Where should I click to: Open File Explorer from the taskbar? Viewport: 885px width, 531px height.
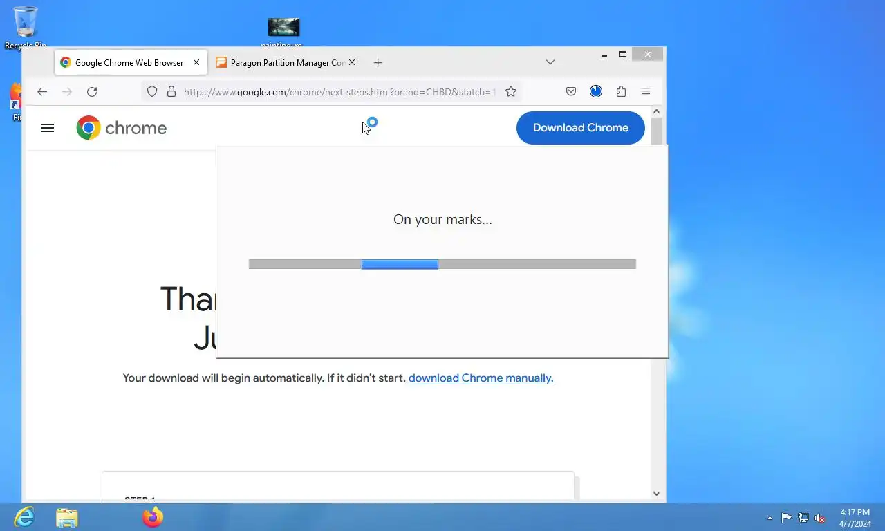pos(67,517)
